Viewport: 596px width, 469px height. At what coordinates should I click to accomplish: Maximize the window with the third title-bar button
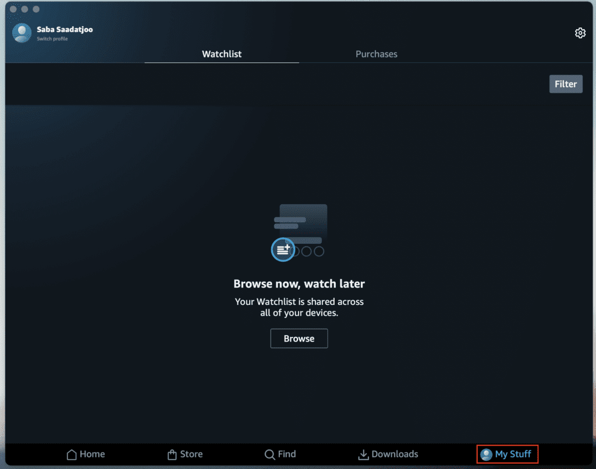click(x=36, y=9)
